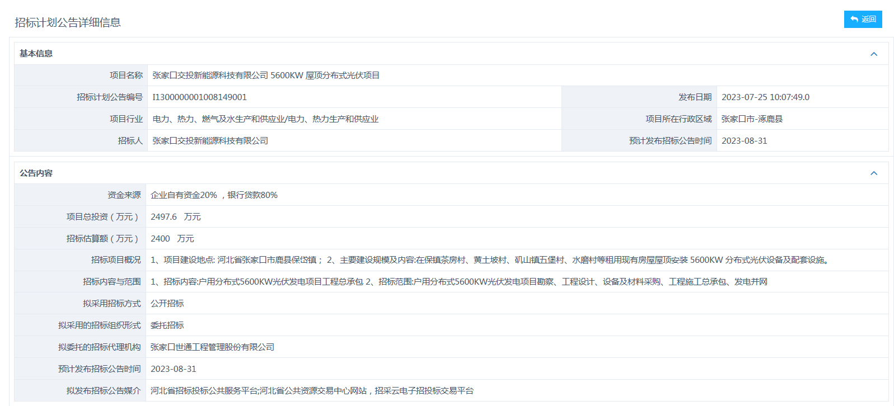Viewport: 894px width, 406px height.
Task: Click the 公告内容 panel header title
Action: 36,173
